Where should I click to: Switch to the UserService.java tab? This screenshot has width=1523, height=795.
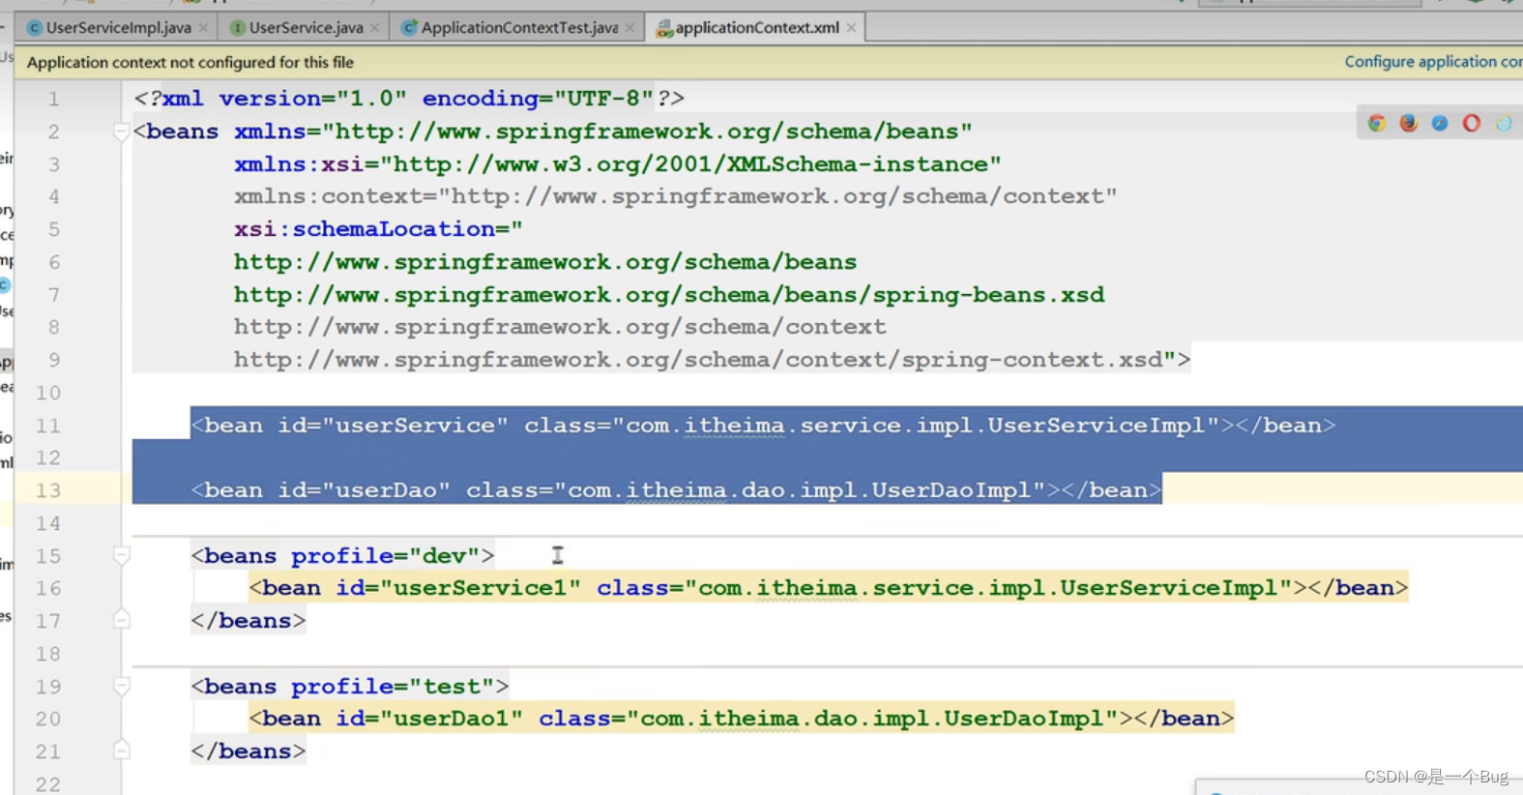306,28
